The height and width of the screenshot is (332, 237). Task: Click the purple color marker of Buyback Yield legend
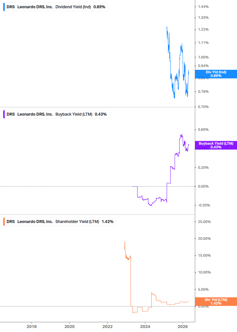[x=4, y=114]
